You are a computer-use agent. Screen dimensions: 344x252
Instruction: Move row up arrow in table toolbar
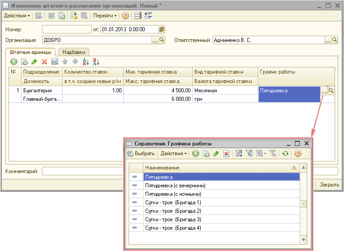pos(65,62)
